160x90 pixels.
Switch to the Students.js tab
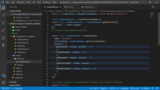89,7
